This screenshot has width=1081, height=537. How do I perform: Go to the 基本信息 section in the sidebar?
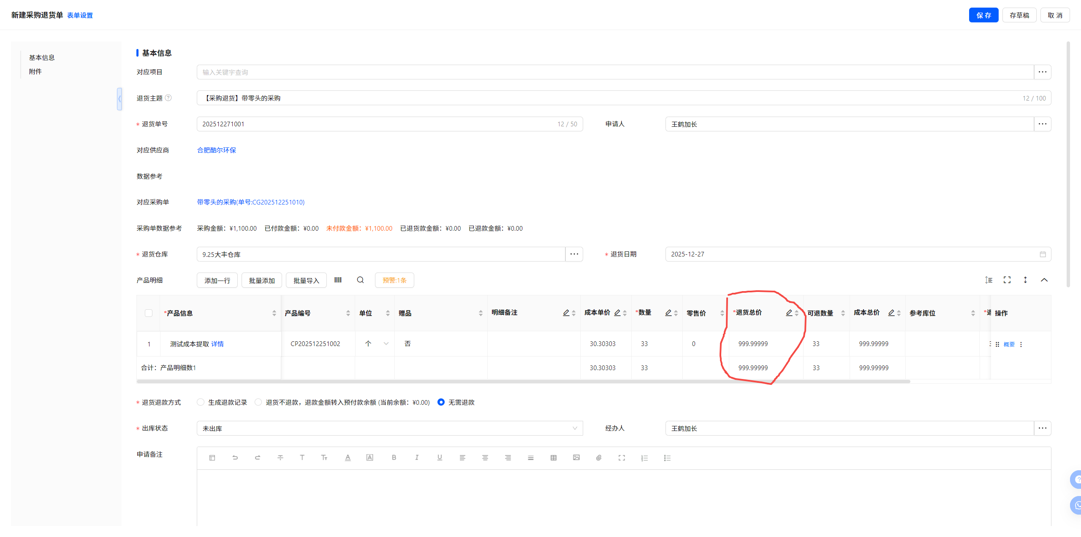click(x=42, y=57)
